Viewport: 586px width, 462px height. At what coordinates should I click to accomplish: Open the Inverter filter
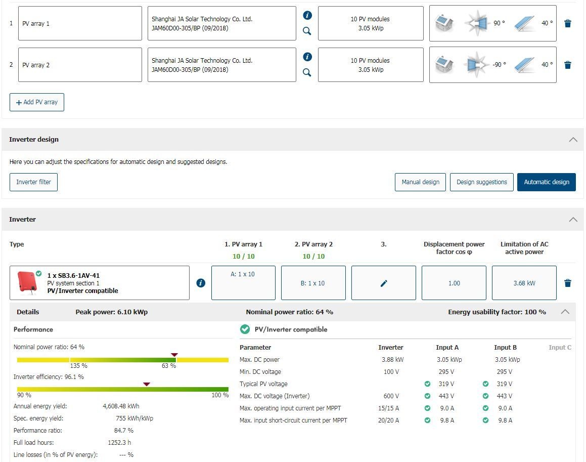click(x=33, y=182)
